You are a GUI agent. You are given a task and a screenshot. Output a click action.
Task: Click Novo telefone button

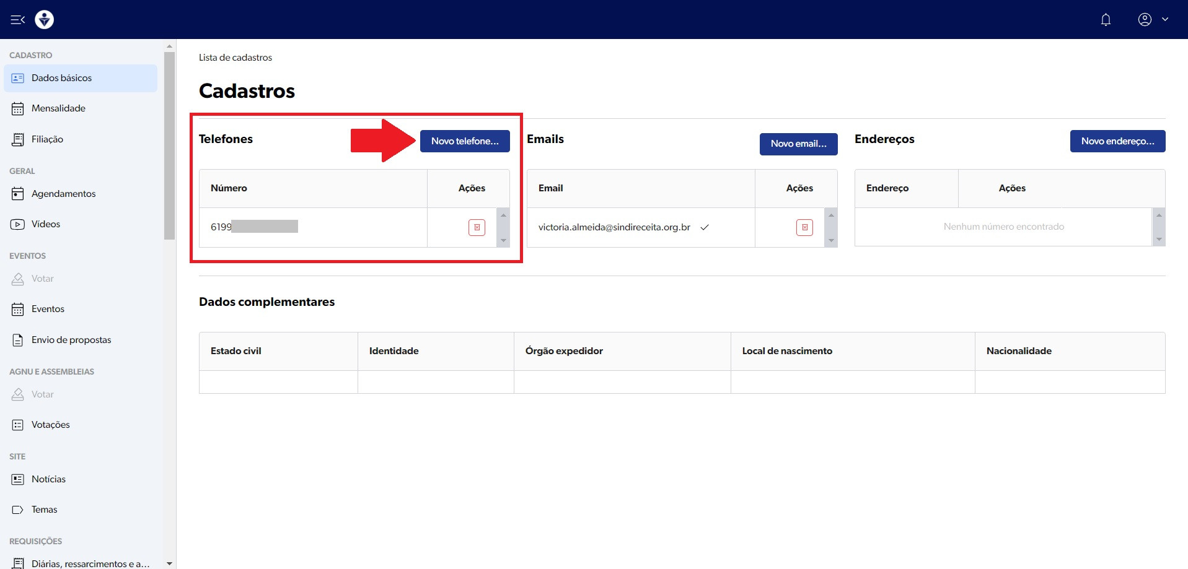[x=465, y=141]
